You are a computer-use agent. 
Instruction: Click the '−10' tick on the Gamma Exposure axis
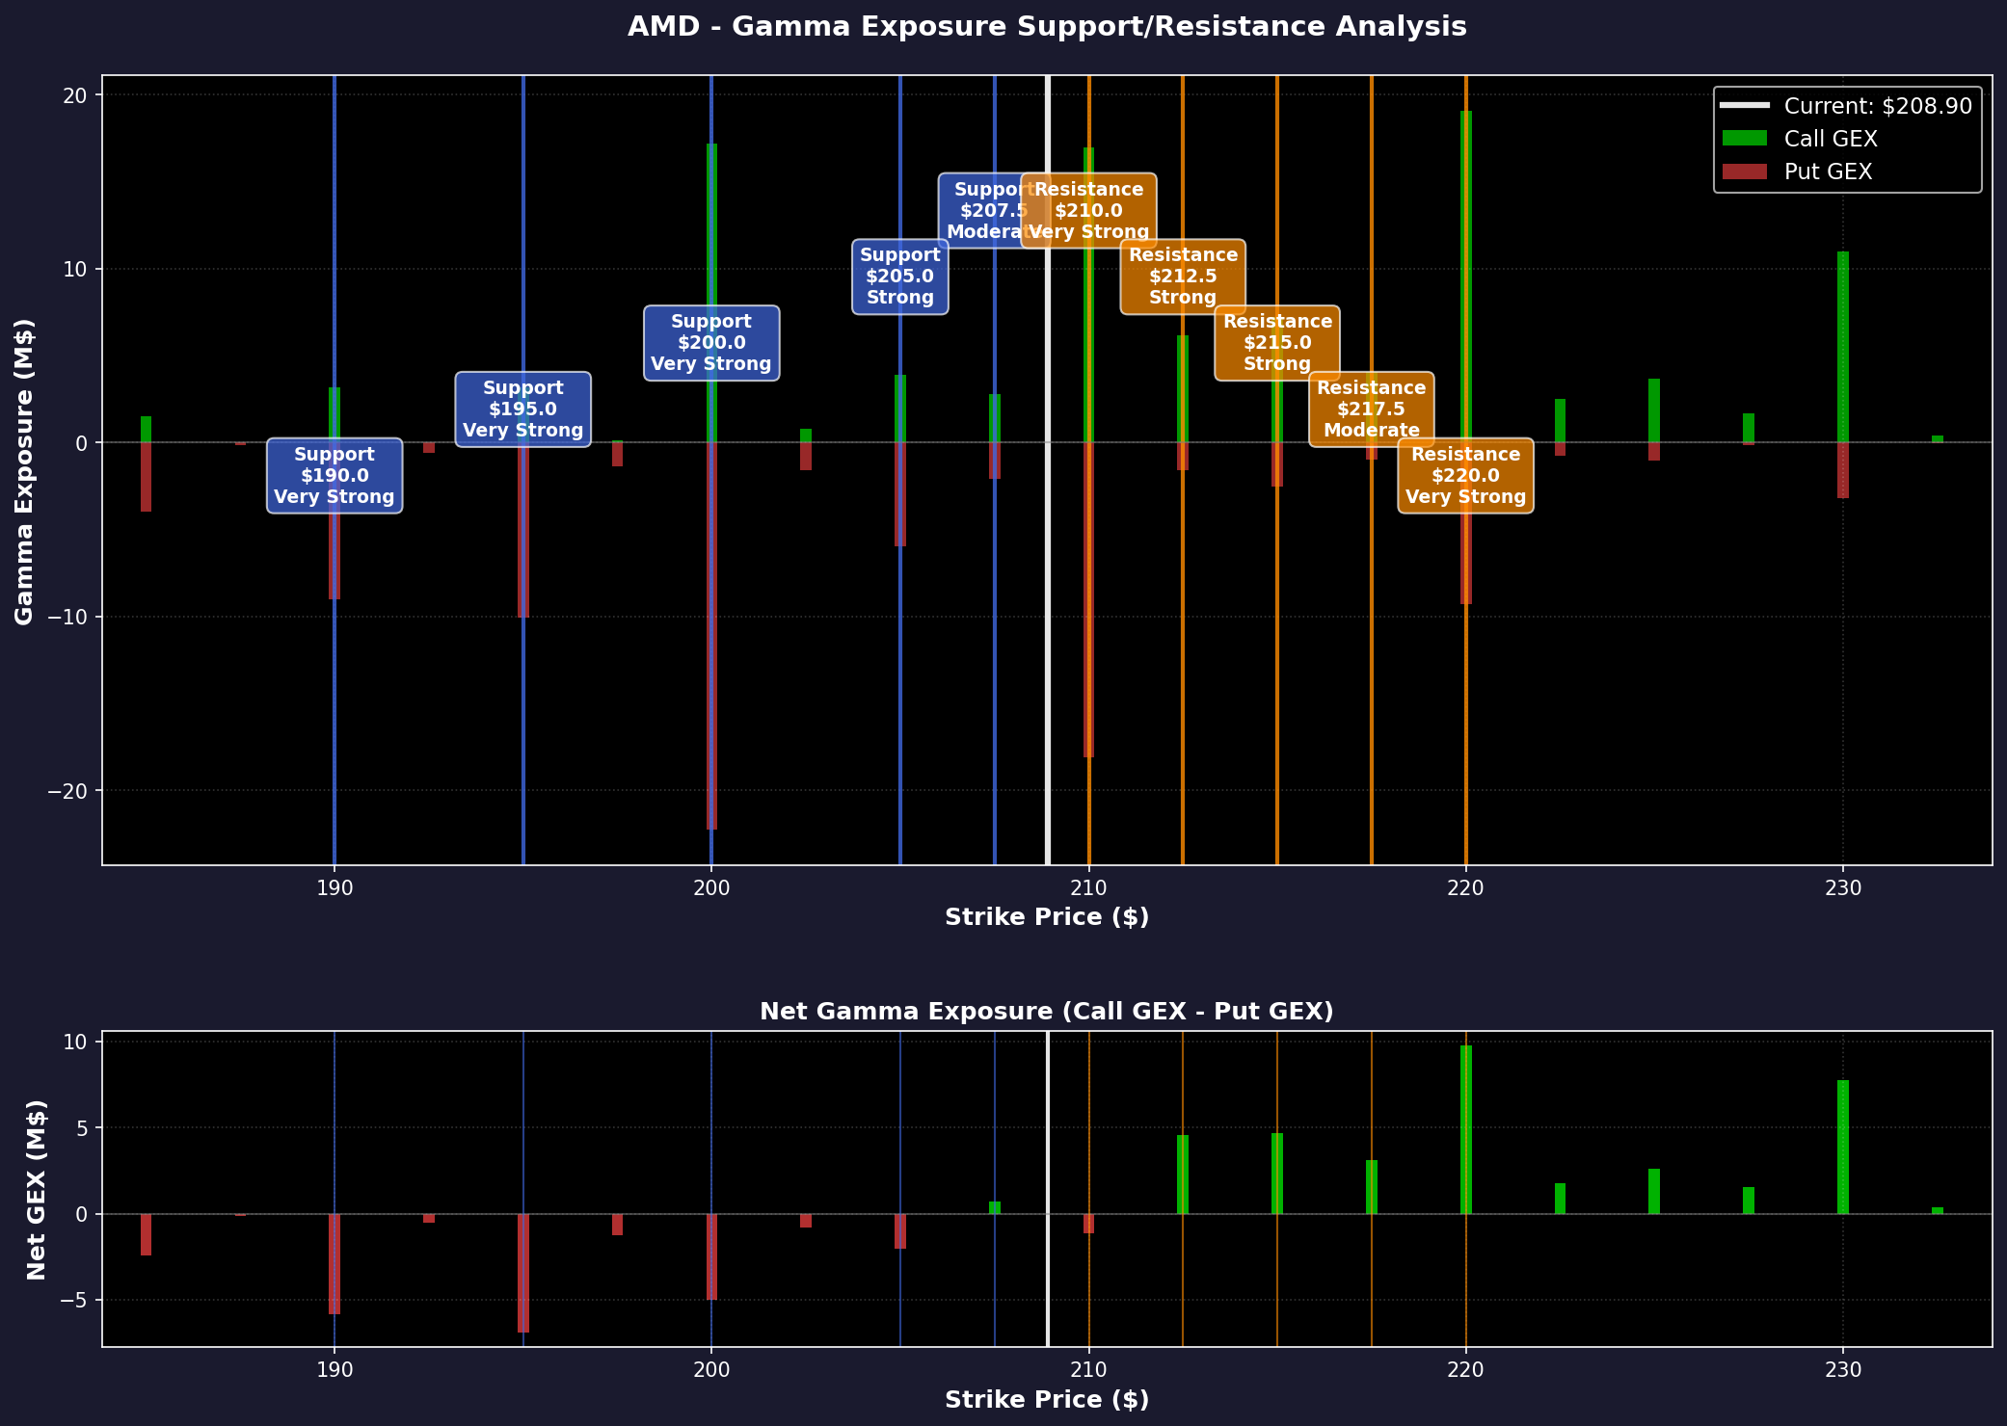coord(66,617)
